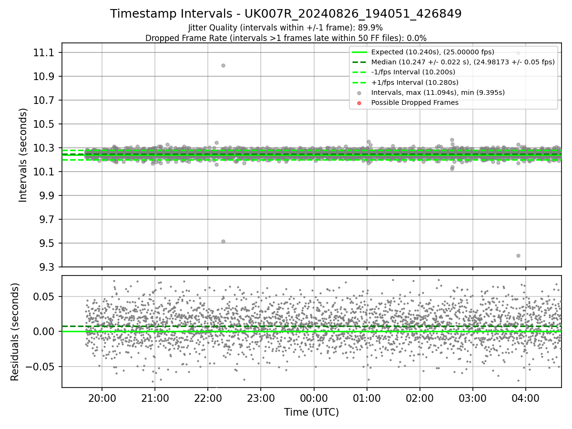Click the x-axis tick label '00:00'
572x429 pixels.
point(314,398)
